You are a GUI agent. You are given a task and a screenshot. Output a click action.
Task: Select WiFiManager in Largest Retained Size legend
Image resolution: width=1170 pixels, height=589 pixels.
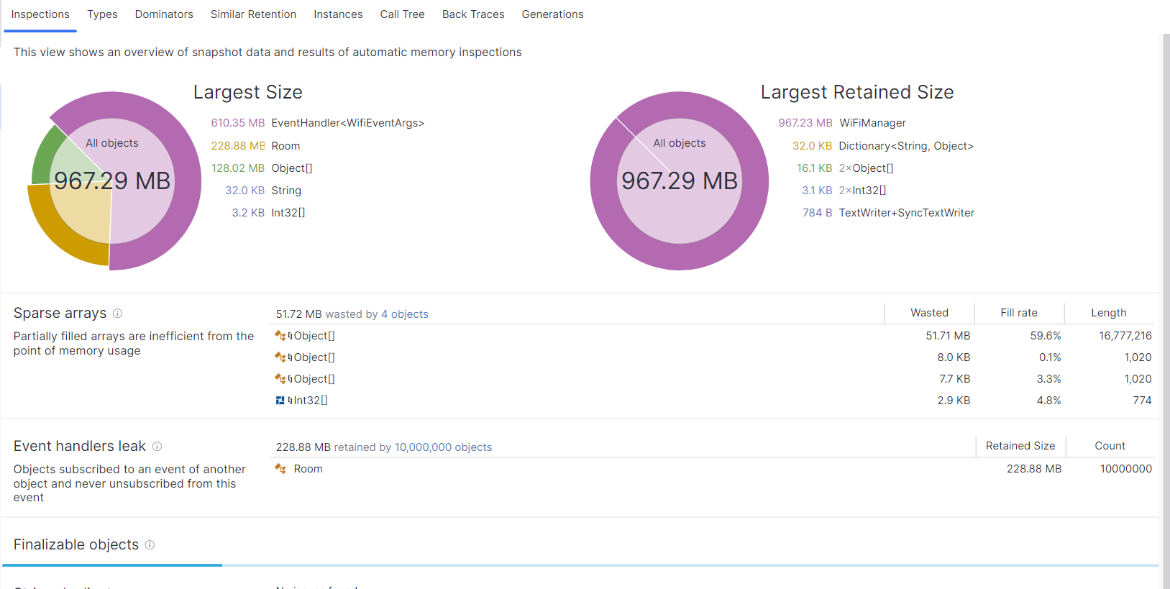click(872, 123)
